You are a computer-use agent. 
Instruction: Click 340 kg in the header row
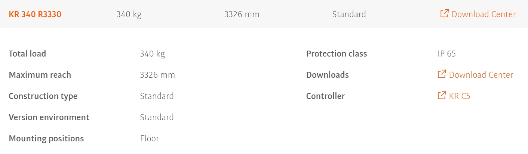(129, 15)
